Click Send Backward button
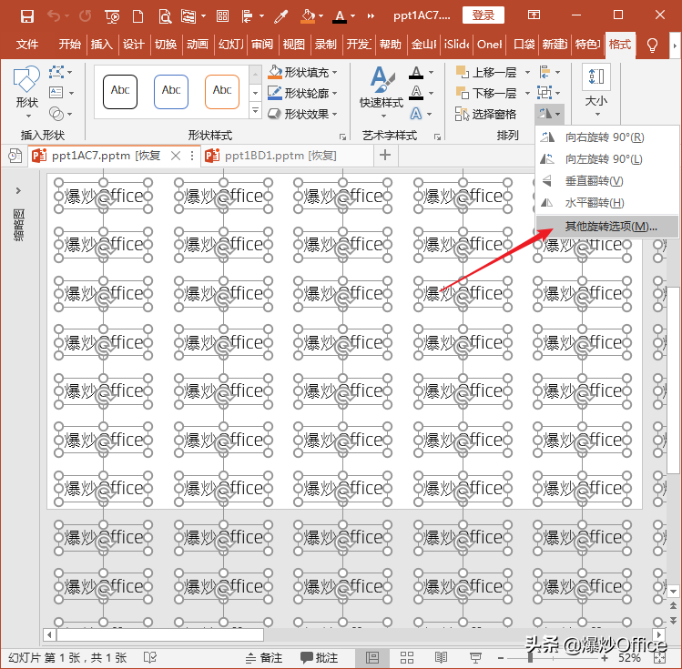Screen dimensions: 682x669 tap(486, 93)
